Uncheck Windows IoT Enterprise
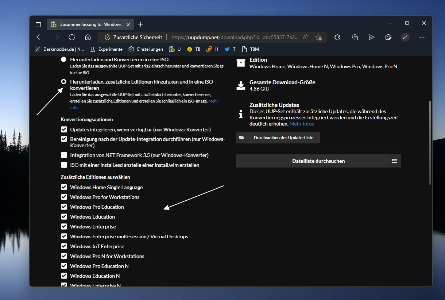 [x=64, y=246]
